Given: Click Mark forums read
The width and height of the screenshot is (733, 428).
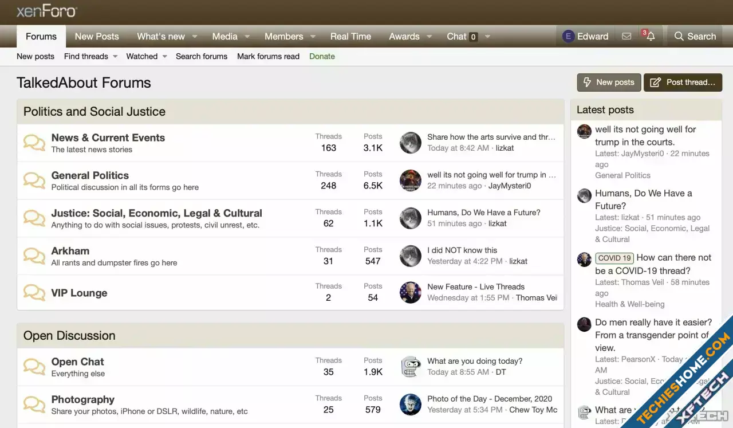Looking at the screenshot, I should [268, 56].
